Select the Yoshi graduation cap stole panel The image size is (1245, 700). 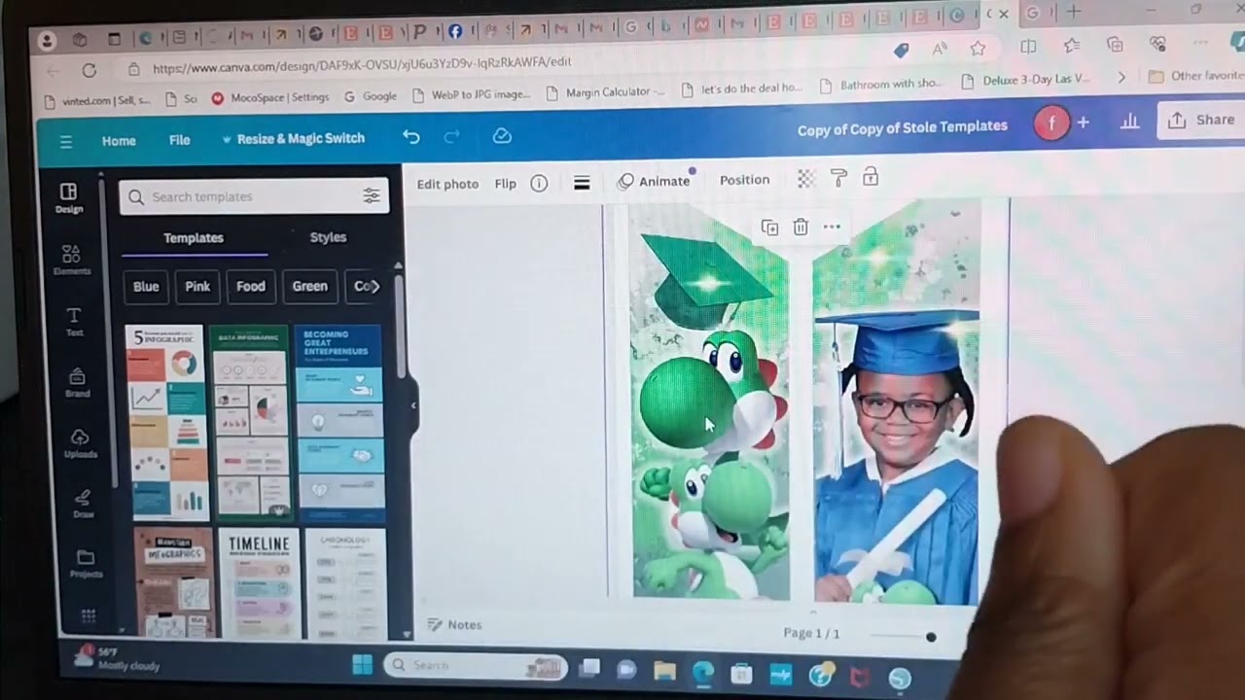coord(710,402)
